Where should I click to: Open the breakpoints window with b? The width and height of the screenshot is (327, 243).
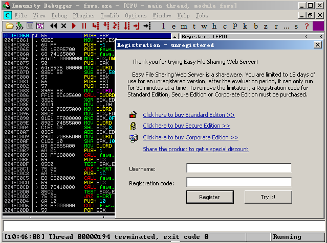[x=256, y=26]
